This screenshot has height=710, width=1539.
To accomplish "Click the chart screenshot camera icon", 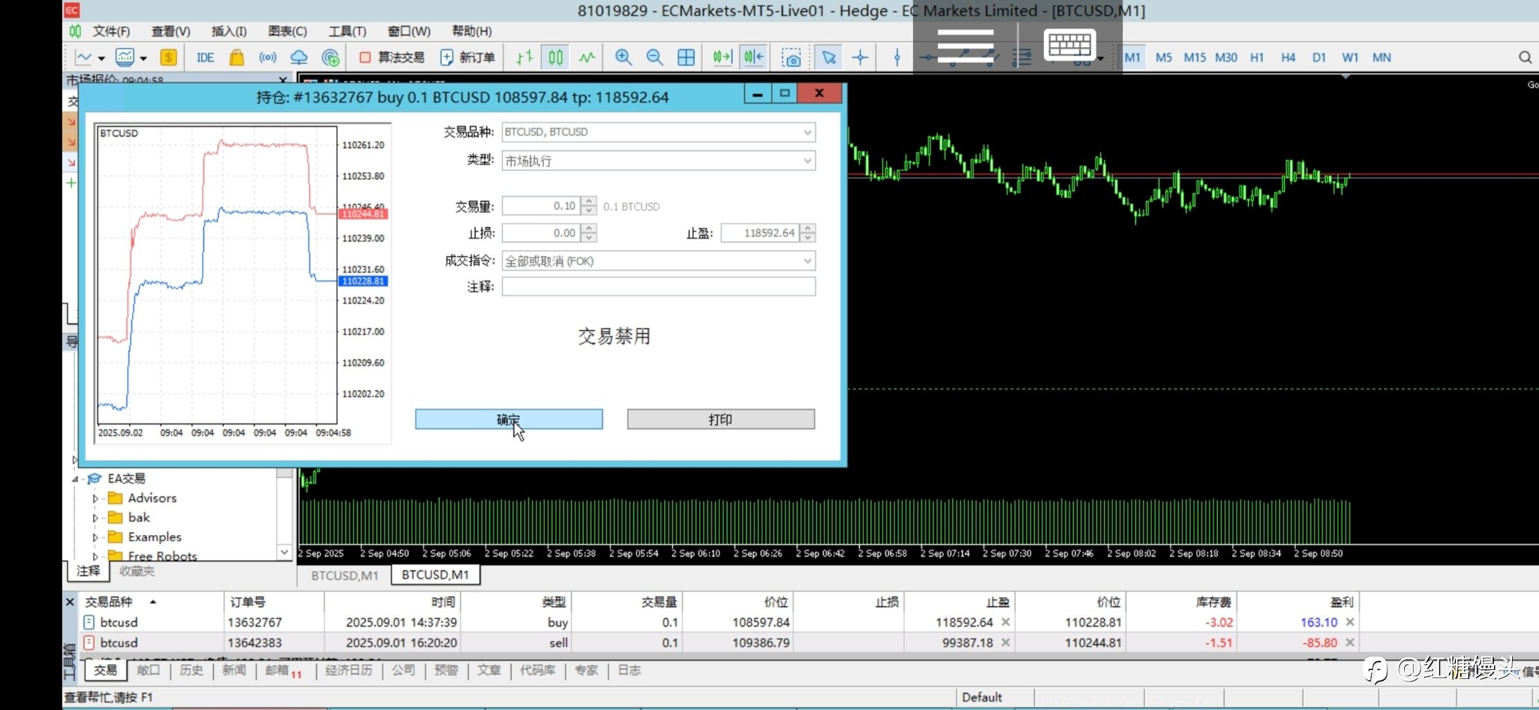I will 791,57.
